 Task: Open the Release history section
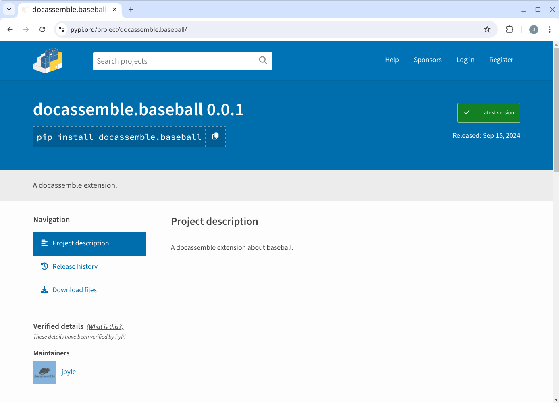pos(75,266)
